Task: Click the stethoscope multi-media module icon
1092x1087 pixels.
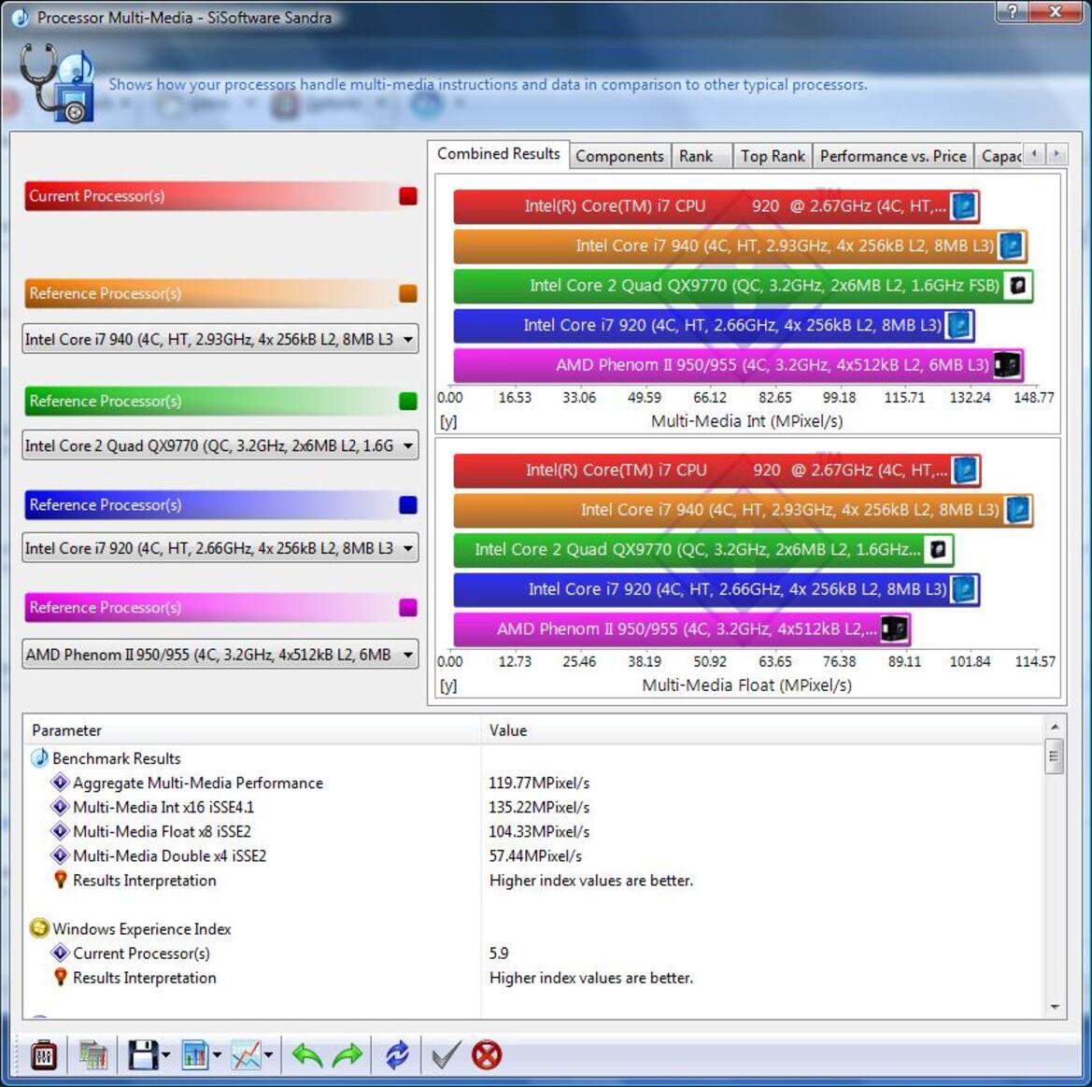Action: click(x=57, y=83)
